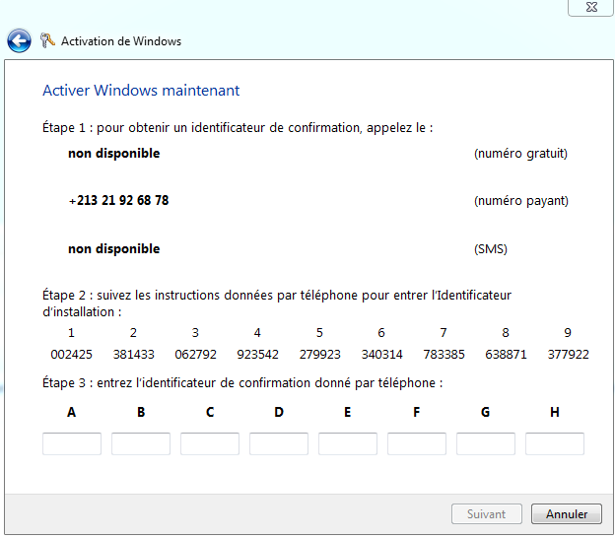Click the Activation de Windows title text
615x538 pixels.
pyautogui.click(x=121, y=41)
